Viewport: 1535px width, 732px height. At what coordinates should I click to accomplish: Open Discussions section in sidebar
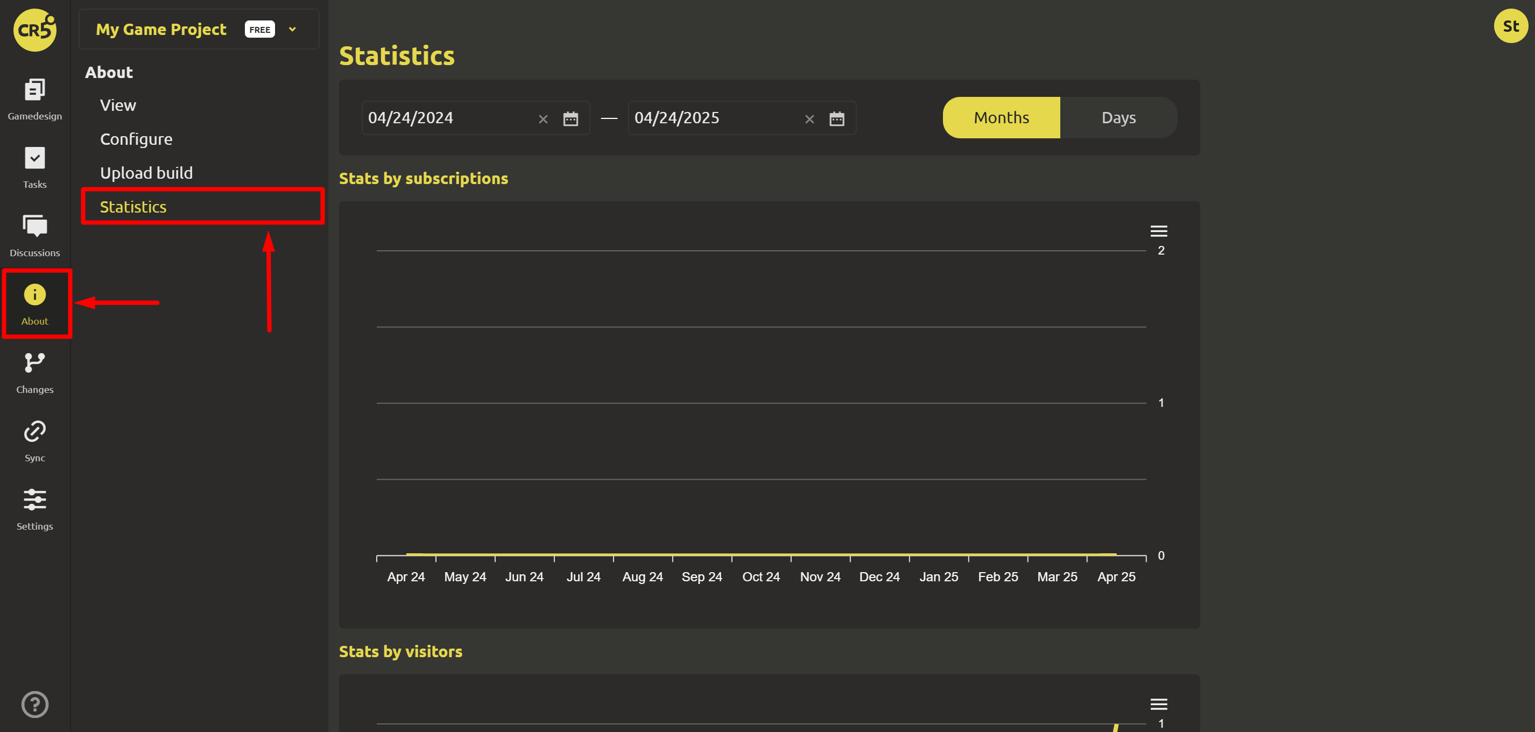click(34, 236)
